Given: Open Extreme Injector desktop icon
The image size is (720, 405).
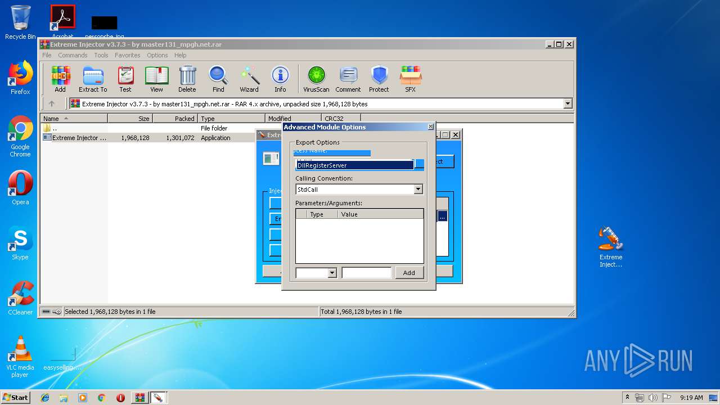Looking at the screenshot, I should (611, 246).
